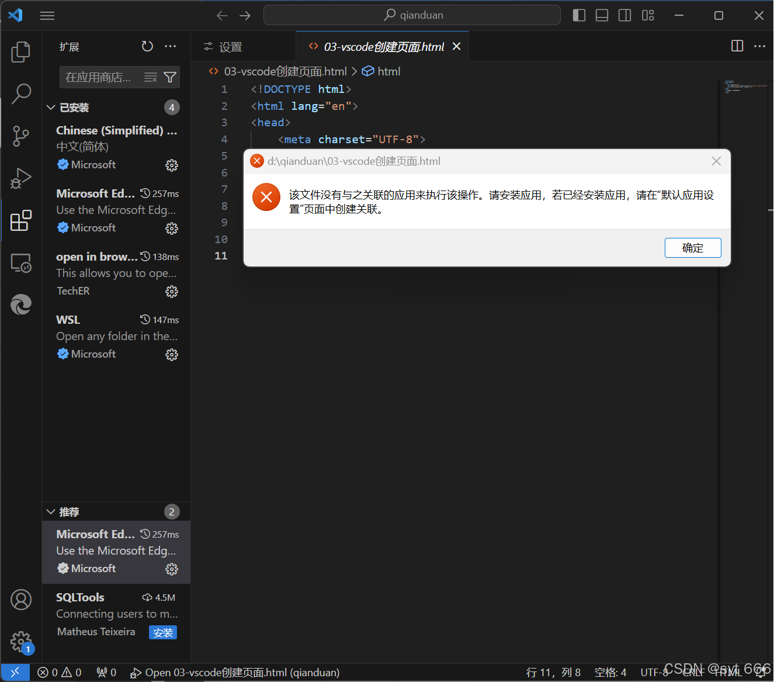
Task: Open Microsoft Edge Tools activity icon
Action: 21,304
